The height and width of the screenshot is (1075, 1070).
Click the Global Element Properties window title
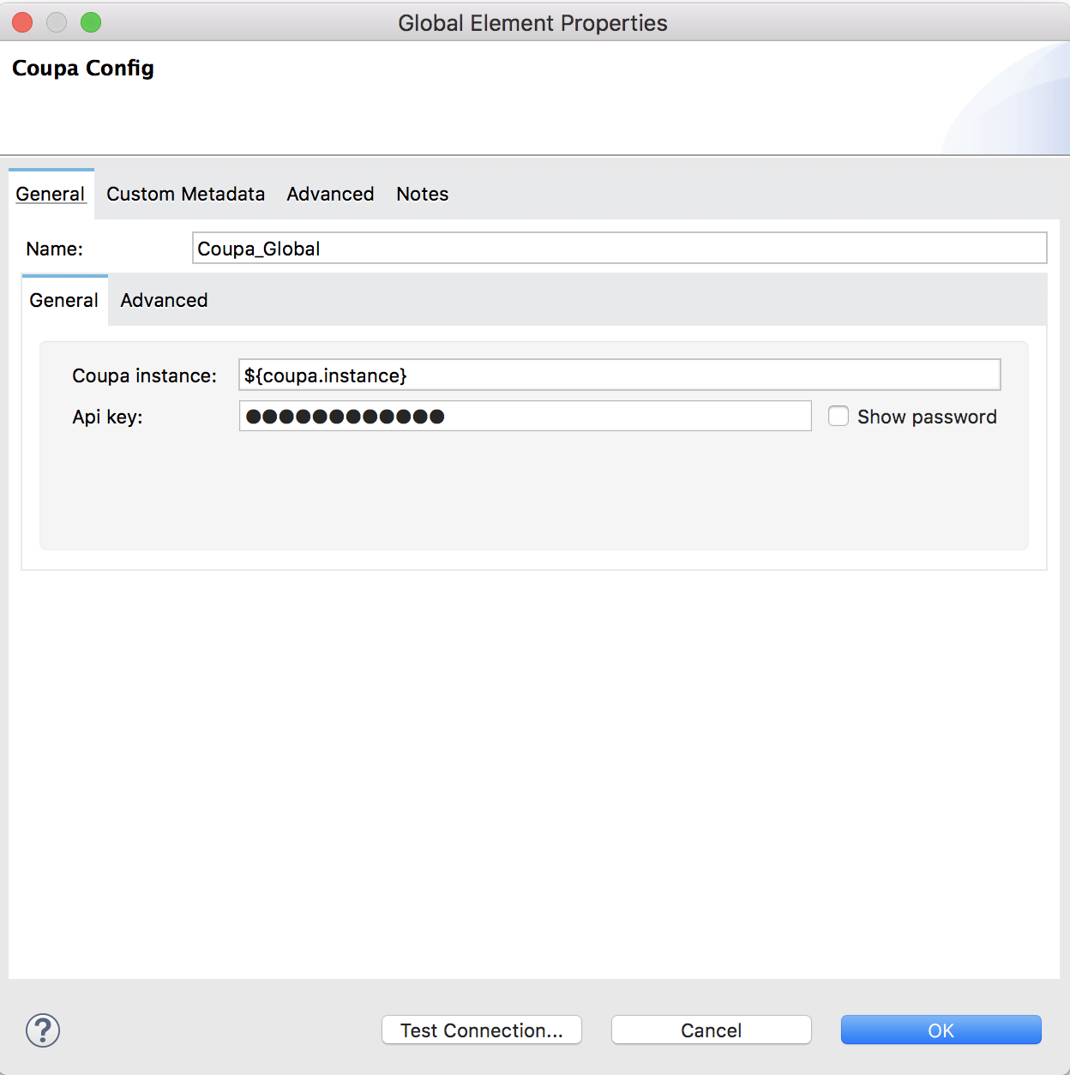click(532, 23)
